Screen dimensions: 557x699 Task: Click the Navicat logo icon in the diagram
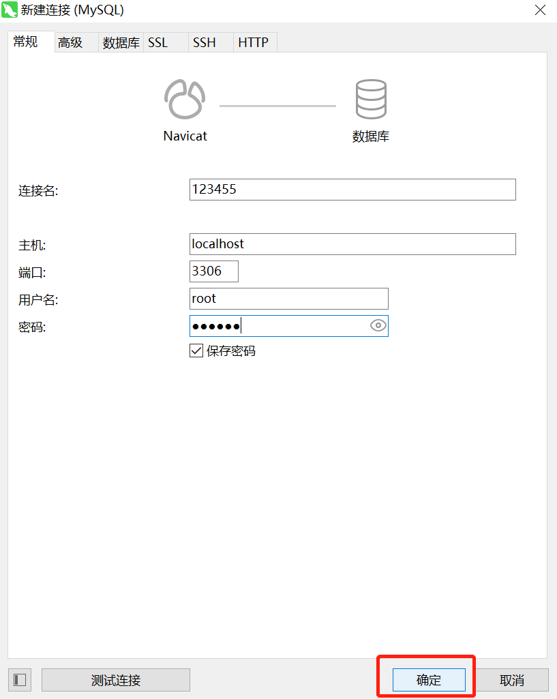click(x=185, y=100)
